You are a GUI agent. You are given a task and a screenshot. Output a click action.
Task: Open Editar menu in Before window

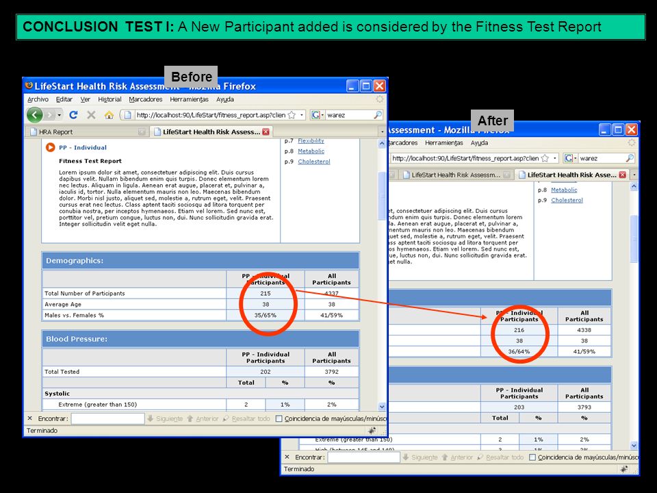pos(64,99)
